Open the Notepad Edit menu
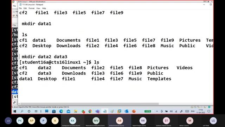Image resolution: width=225 pixels, height=127 pixels. point(25,8)
